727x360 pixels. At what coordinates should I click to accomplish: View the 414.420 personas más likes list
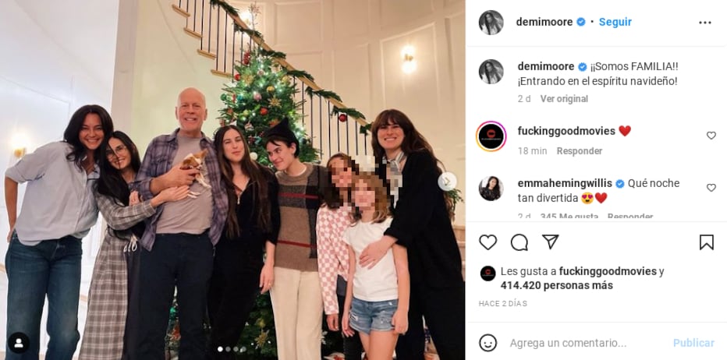pos(556,285)
